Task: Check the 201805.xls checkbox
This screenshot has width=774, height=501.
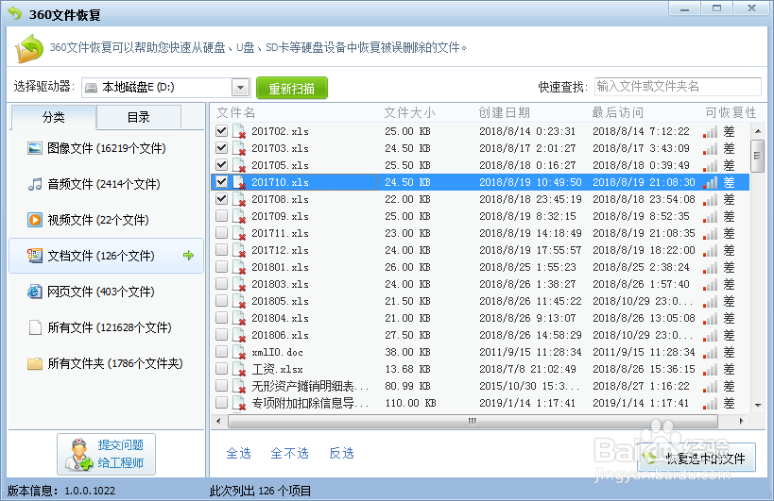Action: coord(222,301)
